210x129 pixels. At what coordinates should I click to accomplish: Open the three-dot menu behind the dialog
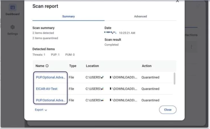191,47
